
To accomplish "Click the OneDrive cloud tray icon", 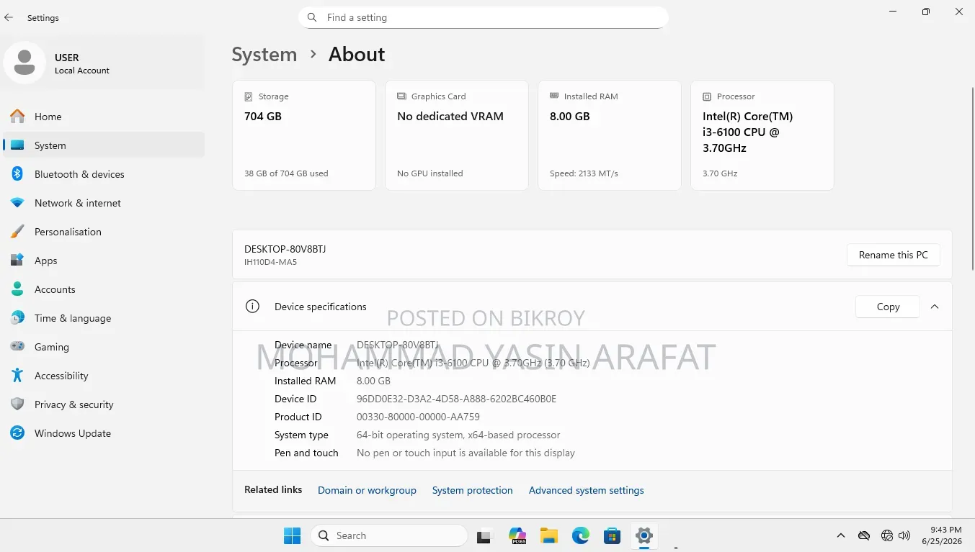I will (864, 535).
